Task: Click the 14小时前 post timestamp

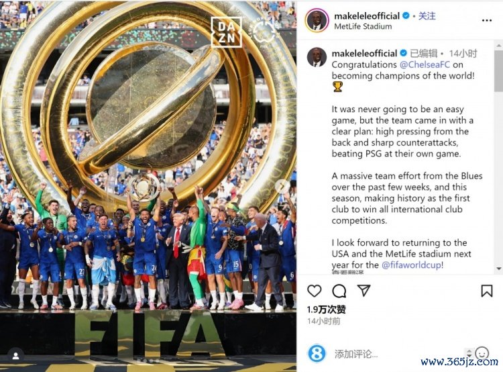Action: (324, 321)
